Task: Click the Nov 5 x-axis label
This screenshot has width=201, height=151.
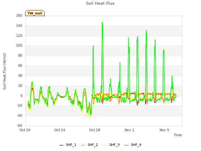Action: coord(164,130)
